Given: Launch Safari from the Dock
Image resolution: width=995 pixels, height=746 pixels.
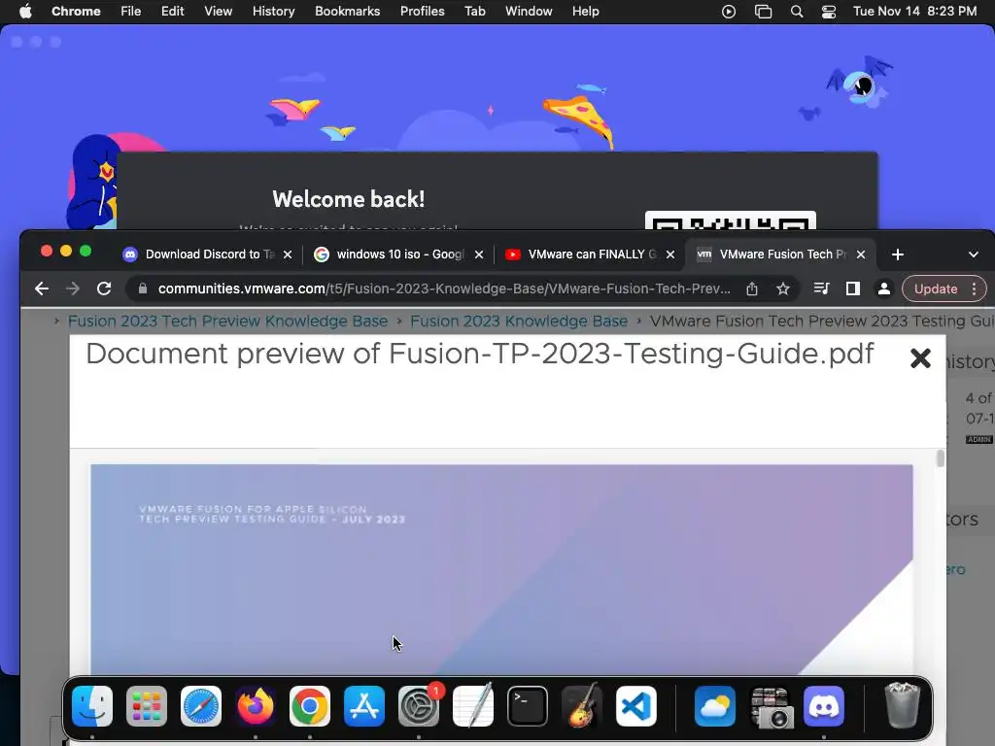Looking at the screenshot, I should [201, 706].
